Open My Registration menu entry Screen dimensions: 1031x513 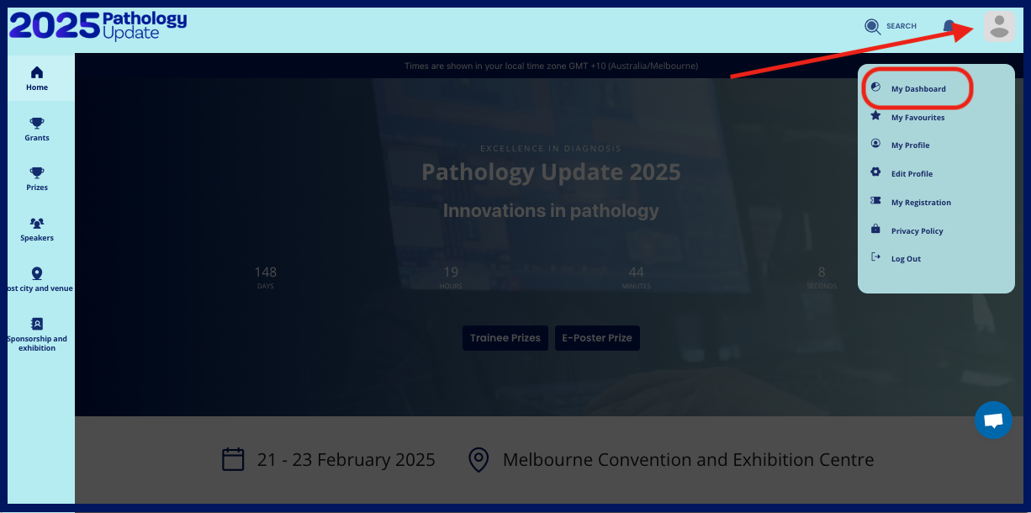click(x=922, y=203)
